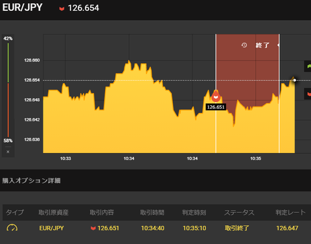The image size is (311, 244).
Task: Click the 58% sentiment value
Action: tap(8, 141)
